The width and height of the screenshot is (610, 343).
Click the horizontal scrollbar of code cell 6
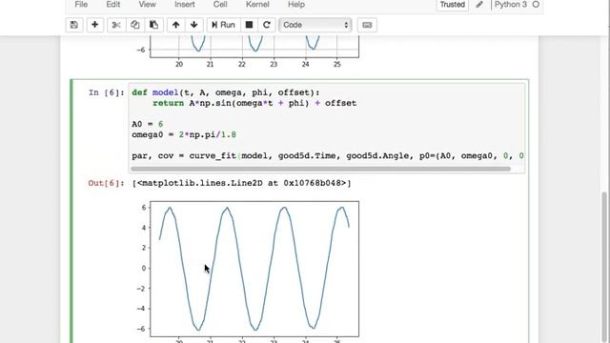[320, 169]
